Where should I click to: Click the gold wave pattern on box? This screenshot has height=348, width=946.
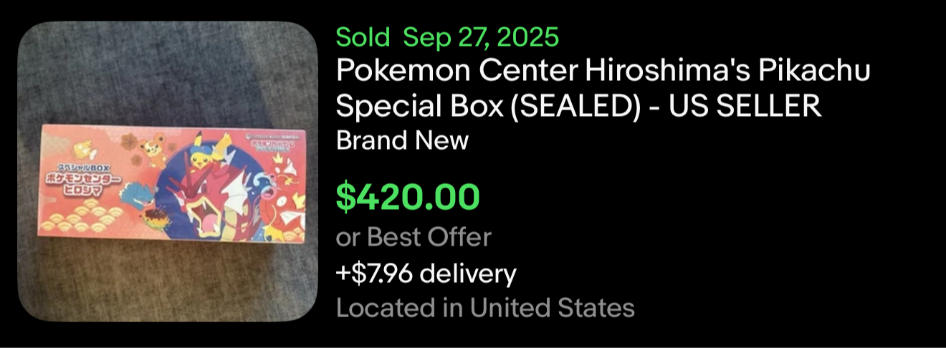(82, 218)
